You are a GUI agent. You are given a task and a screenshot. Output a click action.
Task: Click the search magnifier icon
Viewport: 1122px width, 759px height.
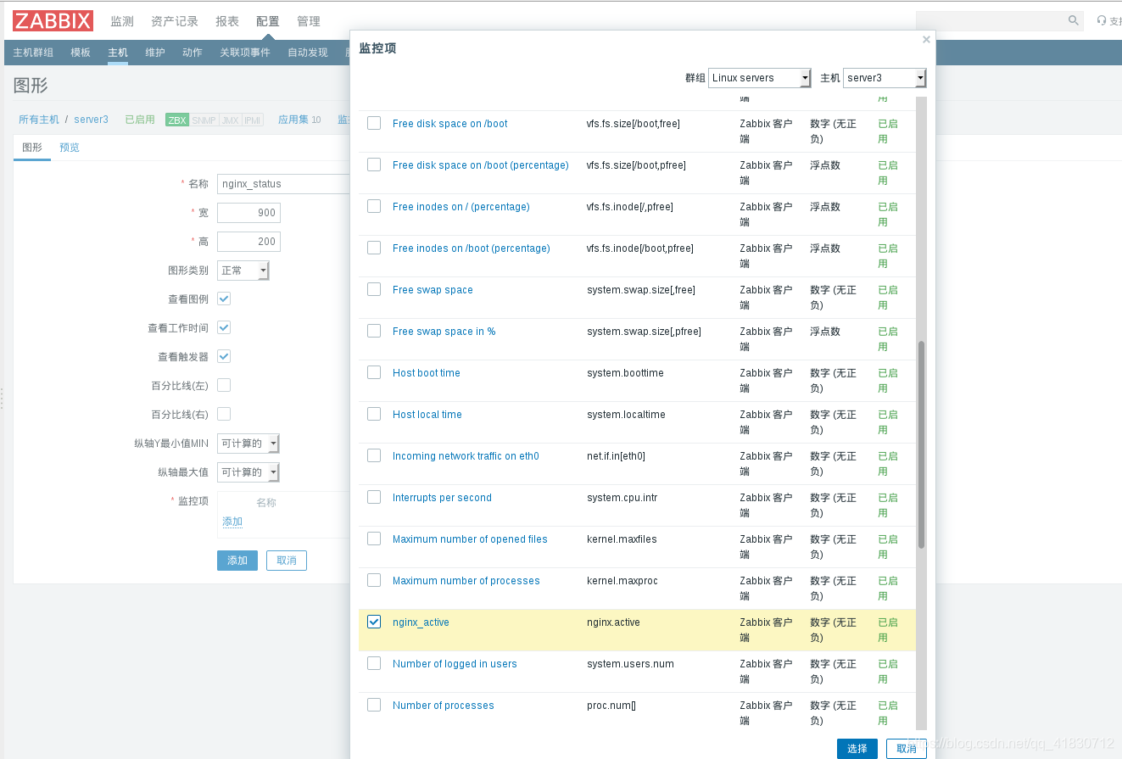point(1074,20)
